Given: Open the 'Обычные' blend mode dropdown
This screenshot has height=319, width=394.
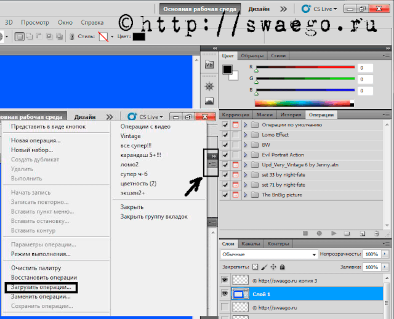Looking at the screenshot, I should [x=269, y=254].
